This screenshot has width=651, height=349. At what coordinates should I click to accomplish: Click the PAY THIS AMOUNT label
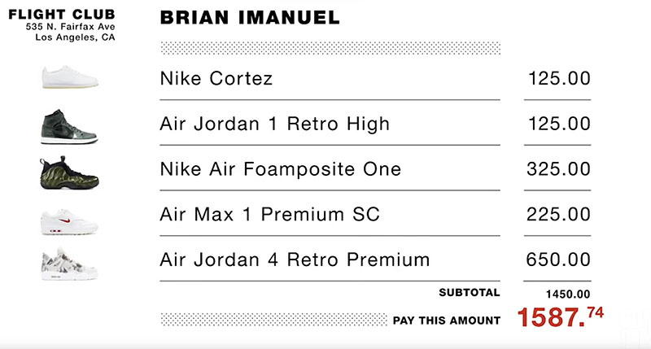pyautogui.click(x=446, y=321)
